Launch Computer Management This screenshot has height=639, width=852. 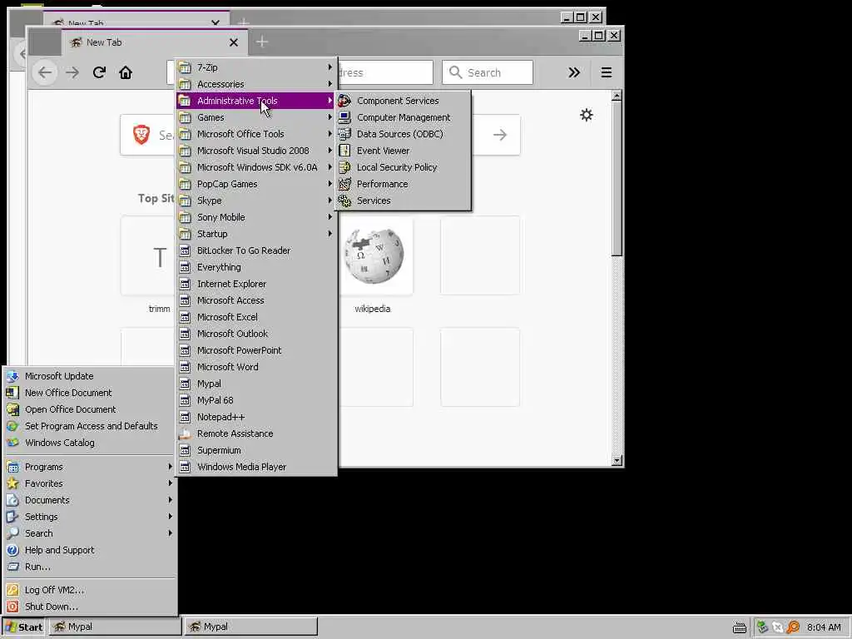403,117
